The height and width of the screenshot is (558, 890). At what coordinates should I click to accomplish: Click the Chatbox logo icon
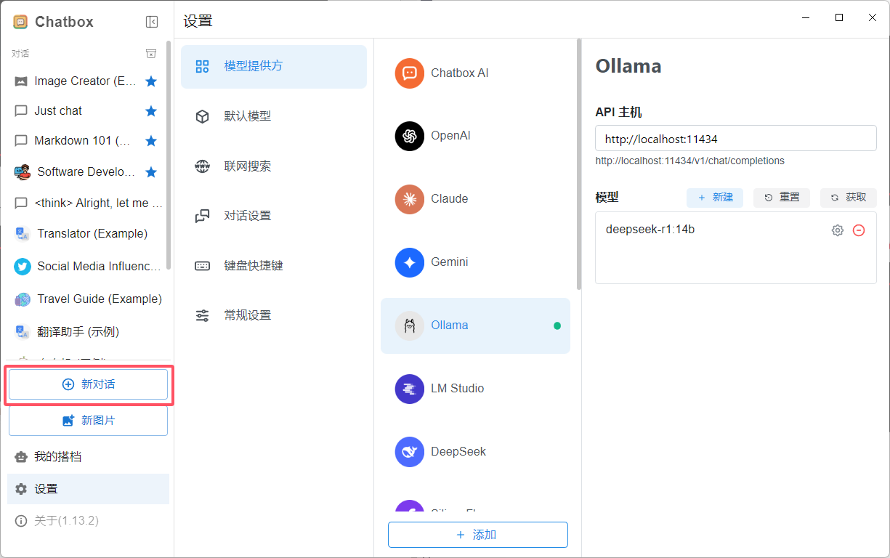pos(20,22)
